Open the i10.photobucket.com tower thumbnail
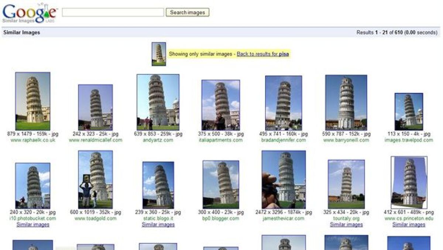 pos(33,186)
